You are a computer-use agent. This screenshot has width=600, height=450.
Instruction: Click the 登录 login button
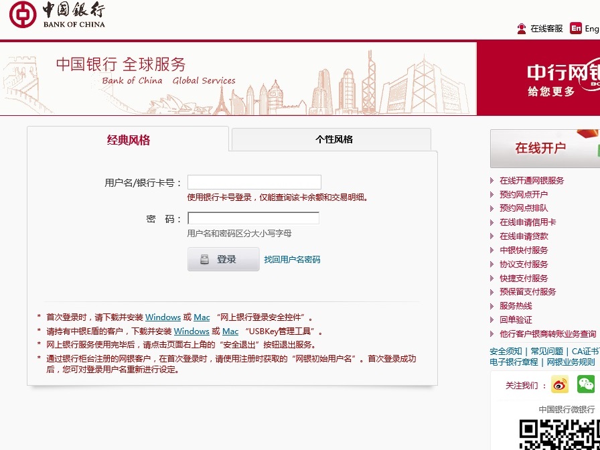(224, 259)
